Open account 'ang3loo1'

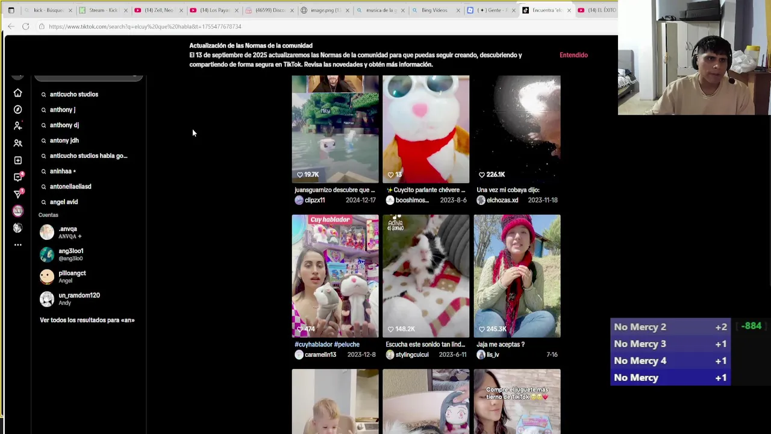point(89,254)
